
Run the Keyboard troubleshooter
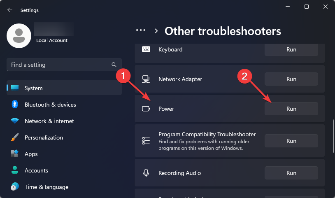click(x=291, y=49)
